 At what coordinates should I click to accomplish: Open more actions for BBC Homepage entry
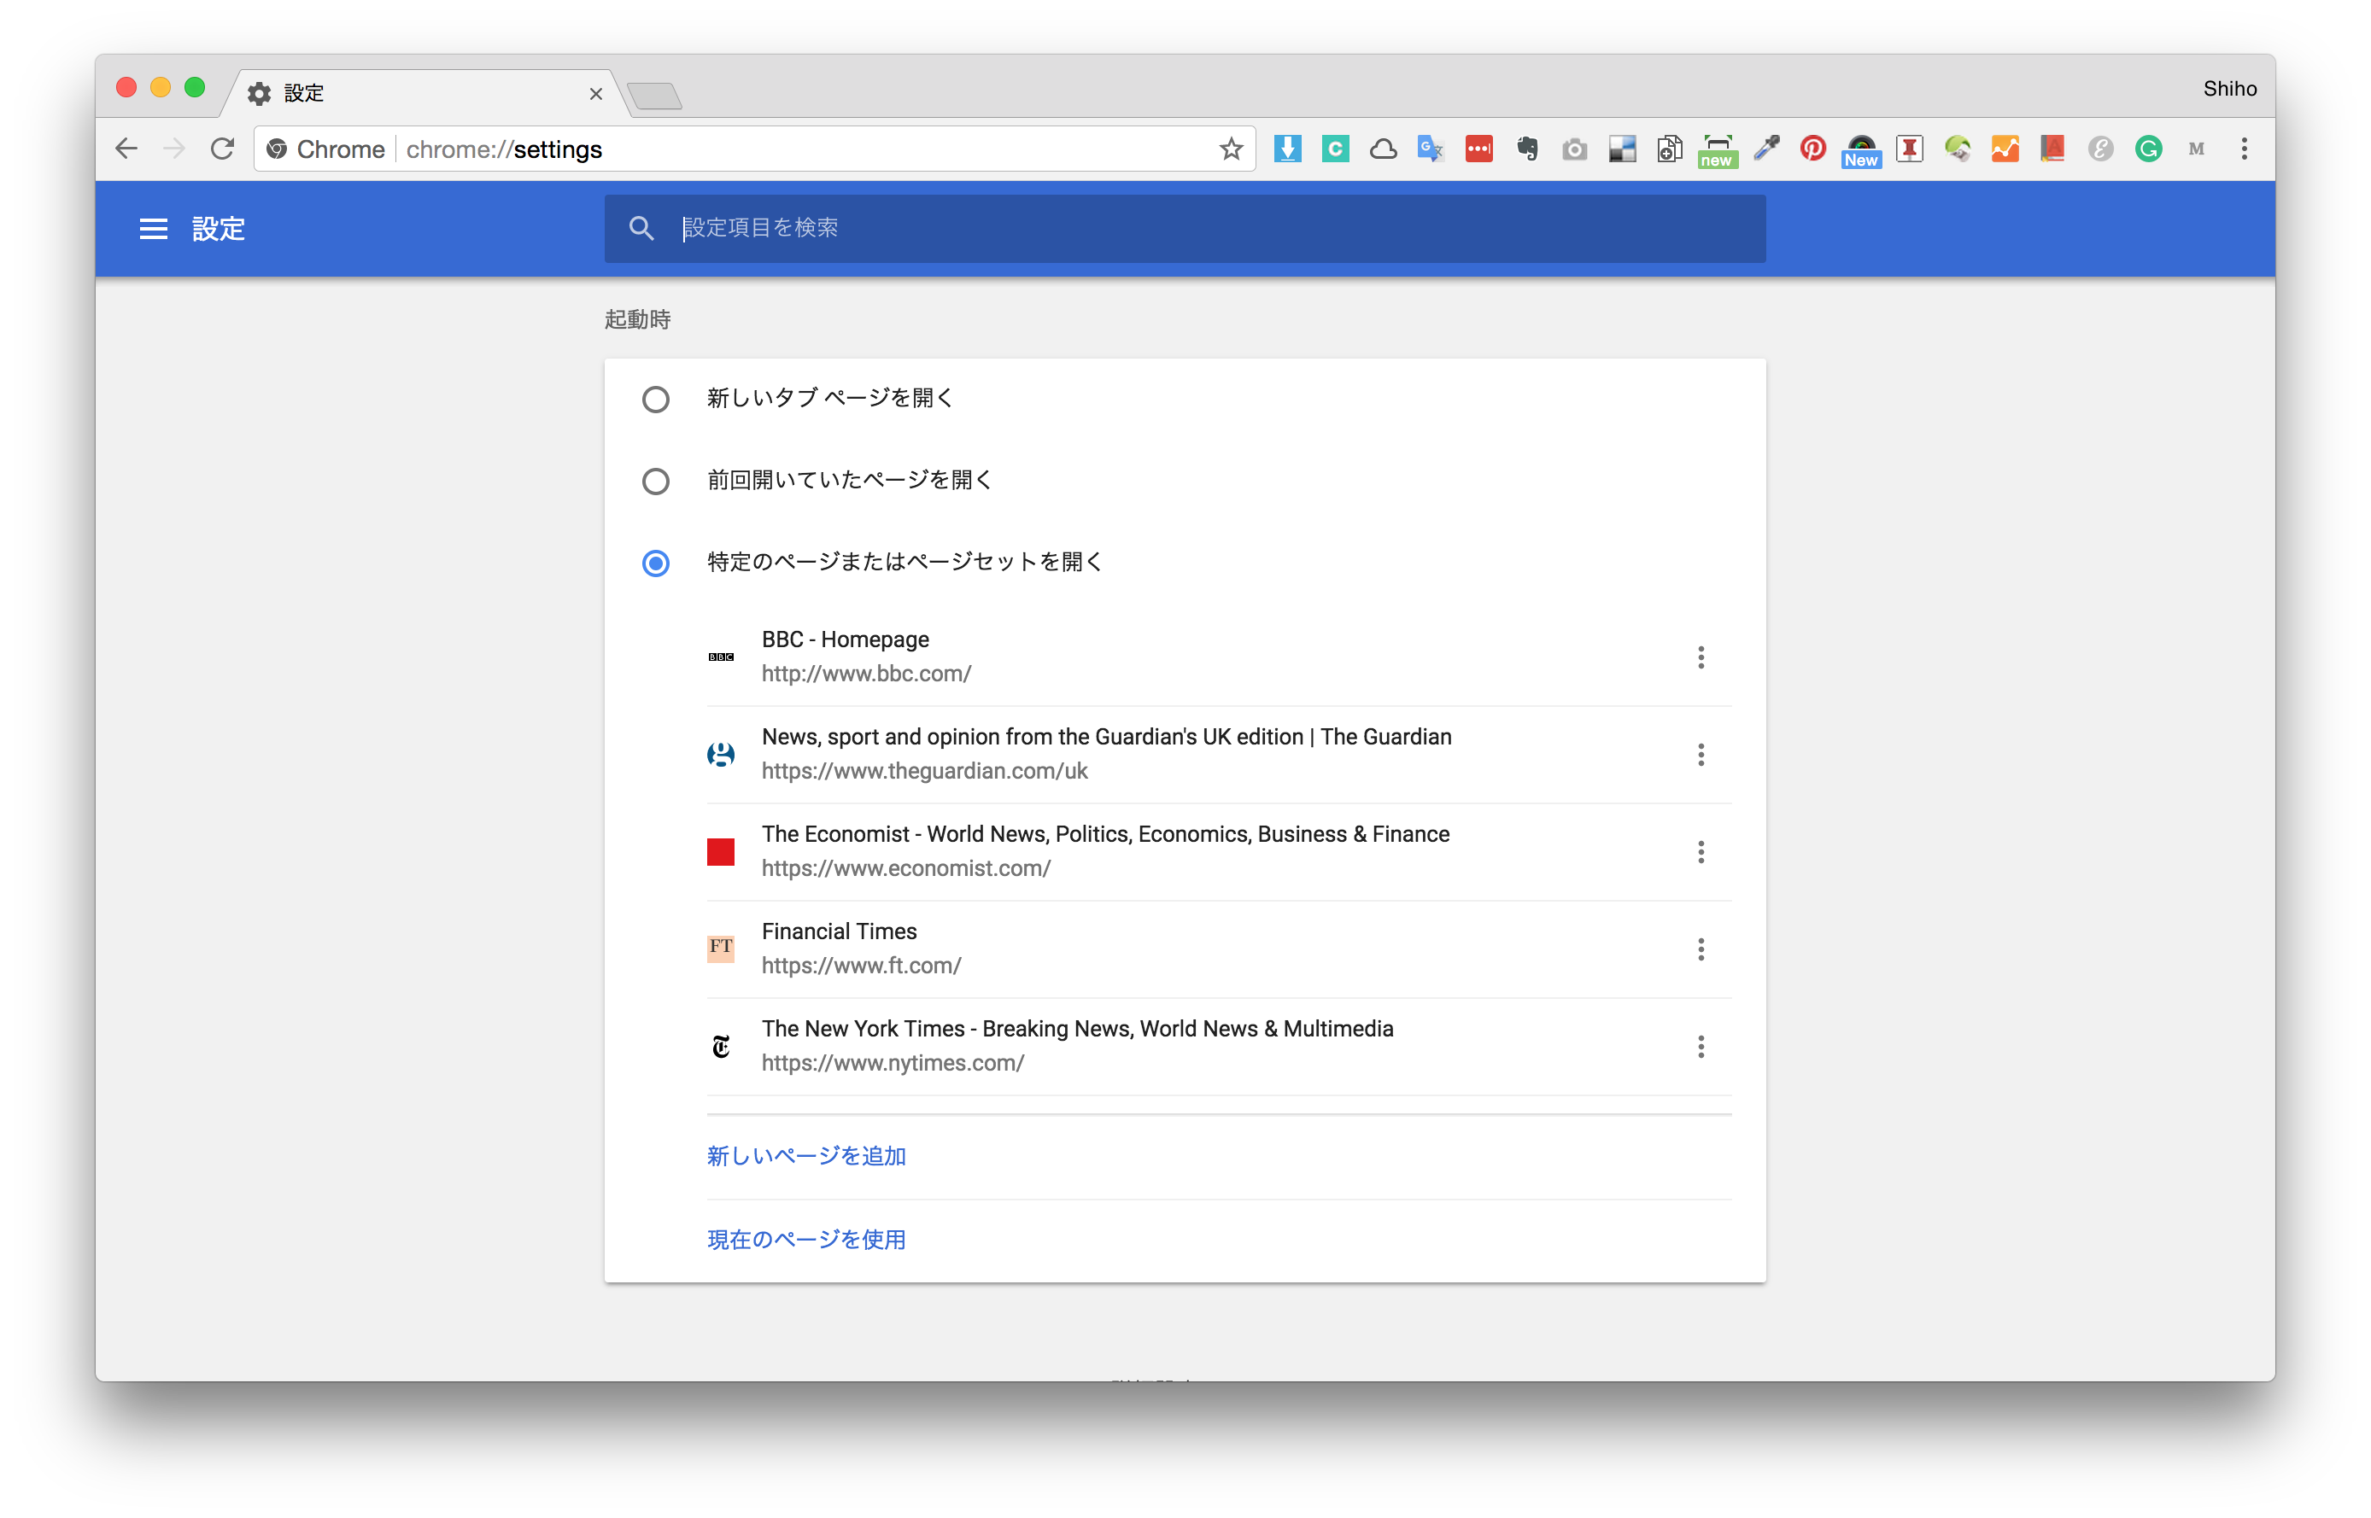(1701, 657)
